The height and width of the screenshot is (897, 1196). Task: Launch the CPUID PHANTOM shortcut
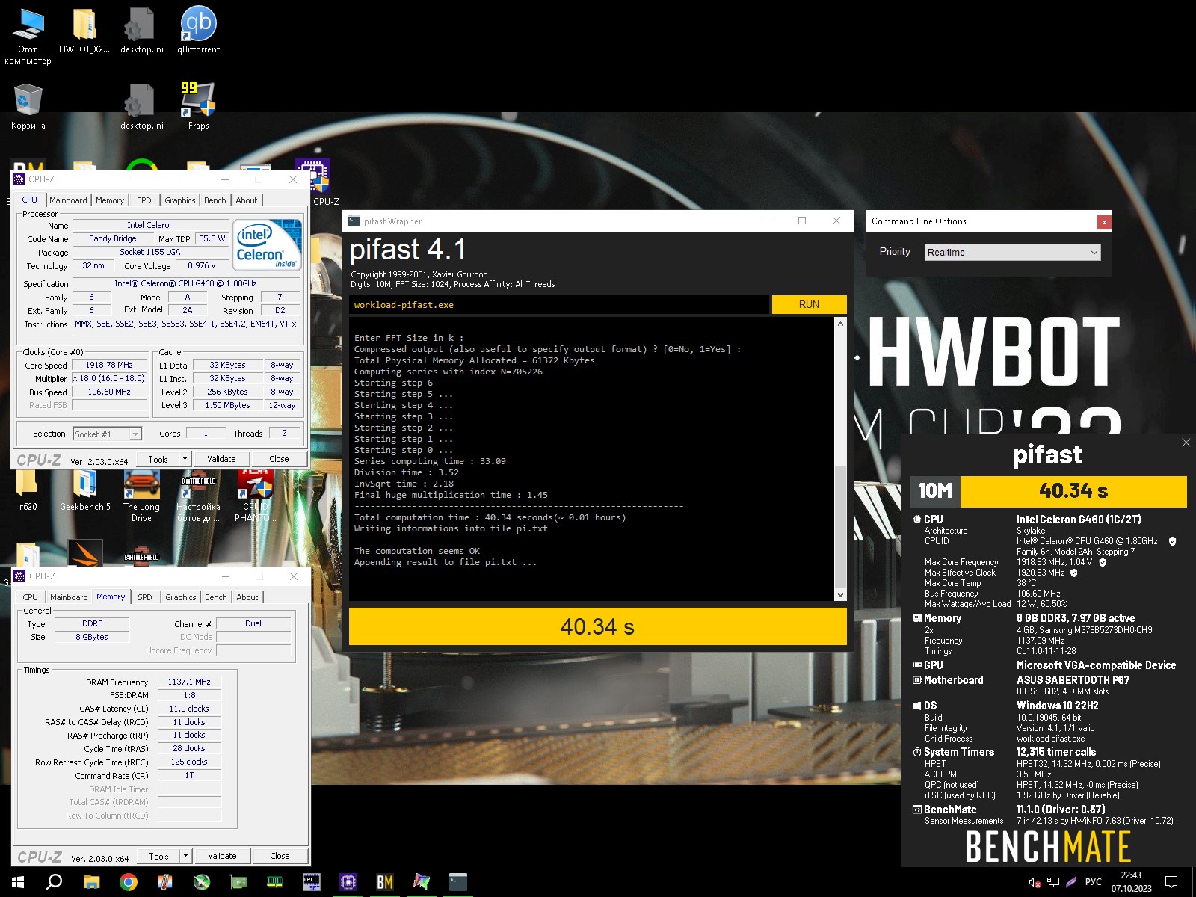[256, 496]
